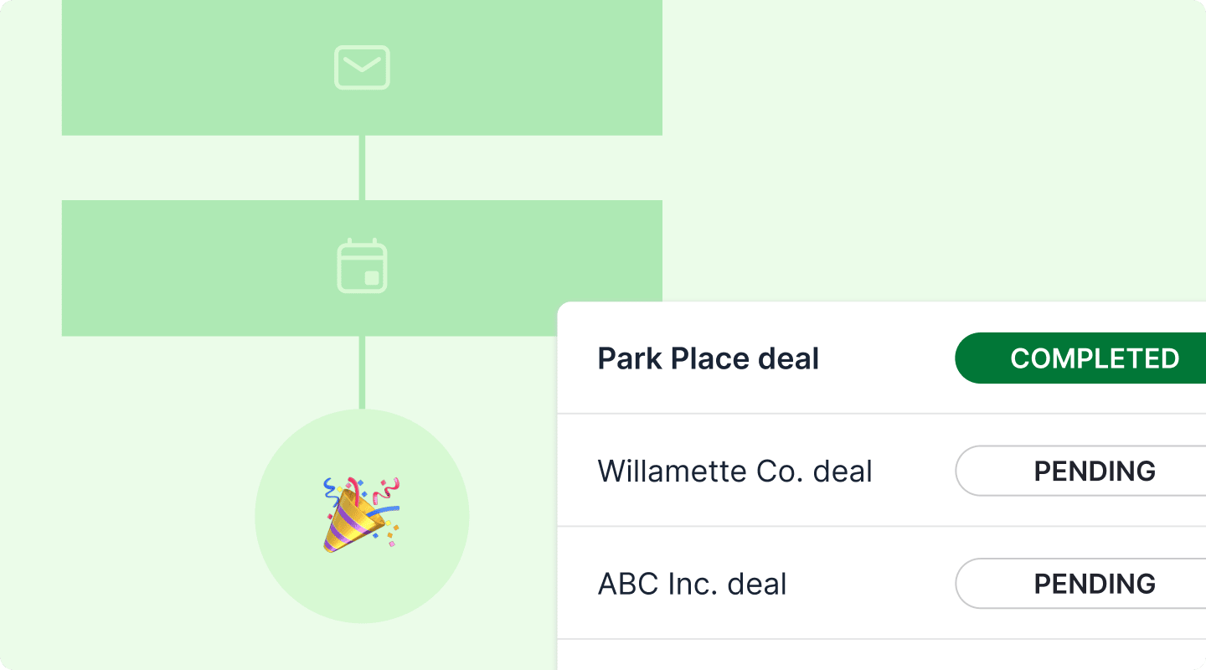1206x670 pixels.
Task: Click connector line between calendar step and circle
Action: pos(362,373)
